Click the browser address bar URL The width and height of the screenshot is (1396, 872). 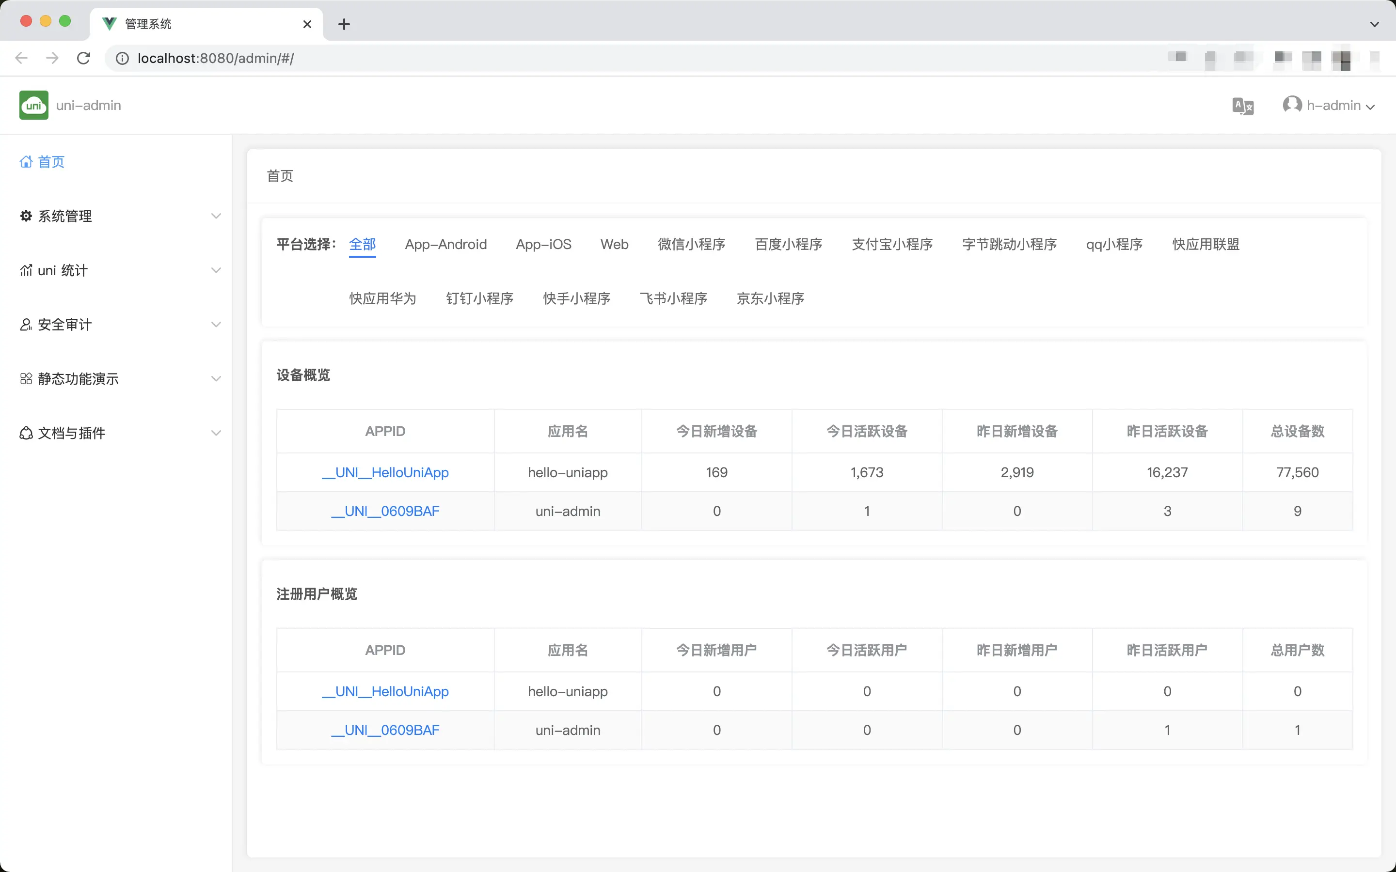point(216,58)
